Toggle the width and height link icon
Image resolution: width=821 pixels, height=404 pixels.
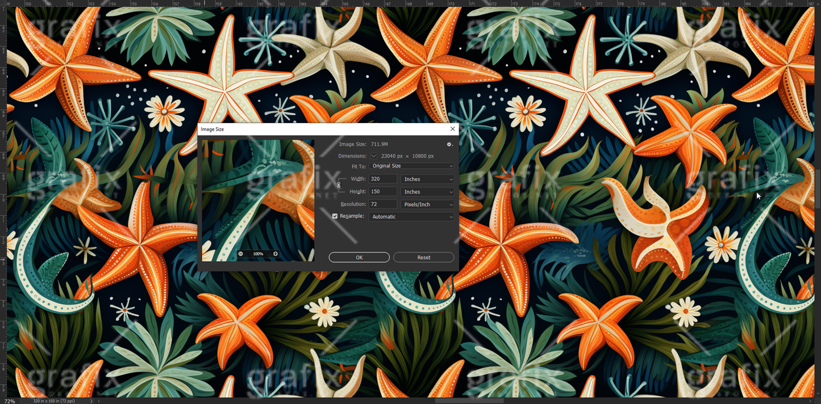click(339, 185)
